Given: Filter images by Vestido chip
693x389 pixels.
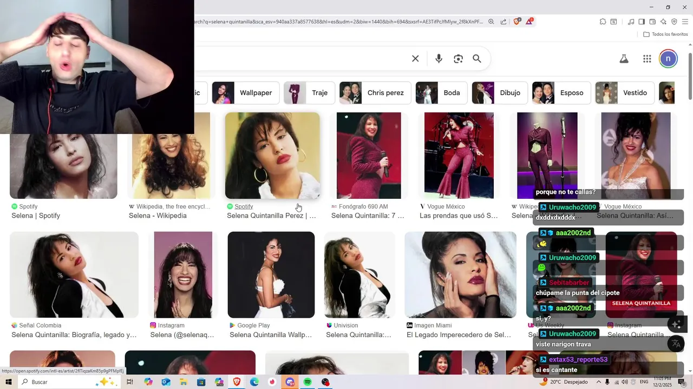Looking at the screenshot, I should 625,93.
